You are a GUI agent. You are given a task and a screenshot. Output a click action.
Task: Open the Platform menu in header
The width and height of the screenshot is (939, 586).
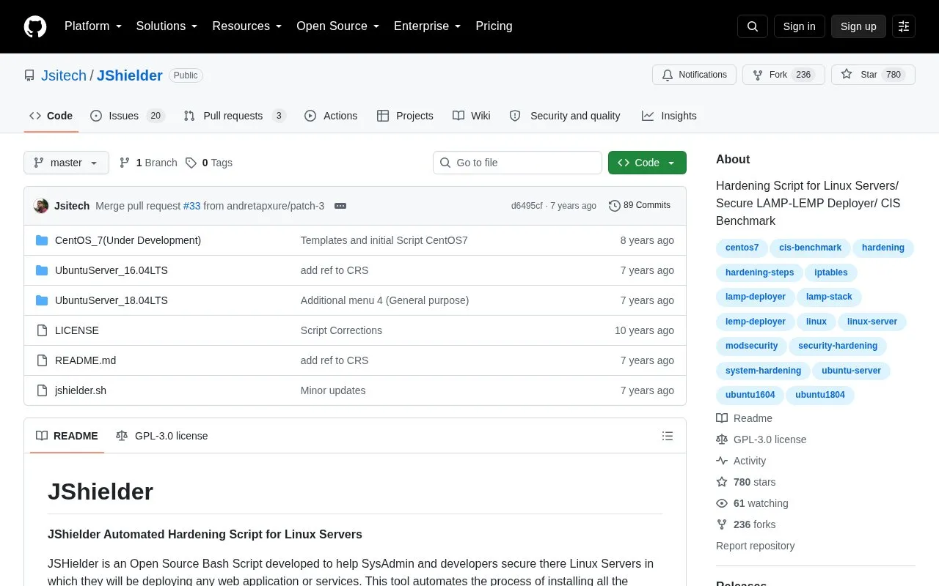(93, 26)
